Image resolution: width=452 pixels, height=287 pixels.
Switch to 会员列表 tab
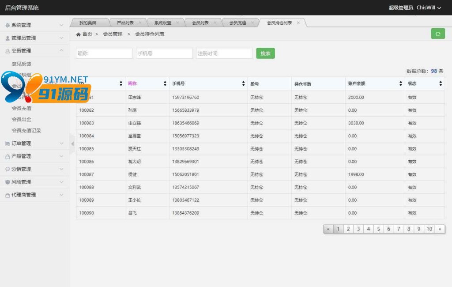pos(200,23)
